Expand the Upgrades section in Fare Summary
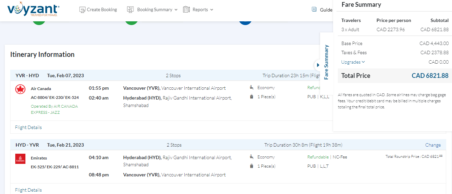The image size is (452, 194). click(x=353, y=62)
